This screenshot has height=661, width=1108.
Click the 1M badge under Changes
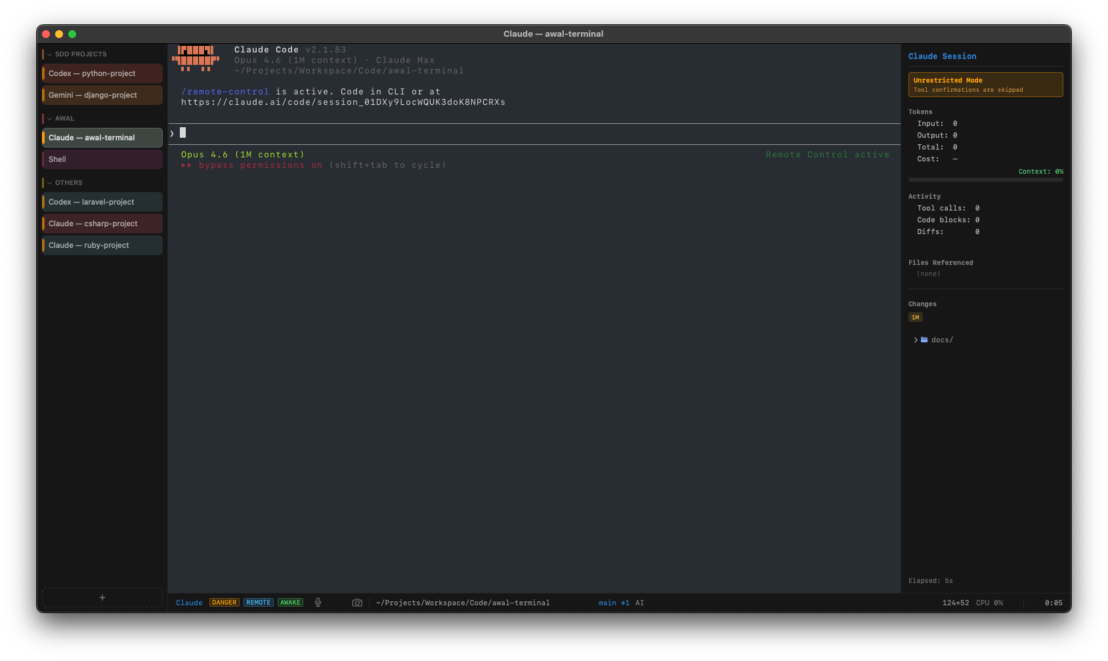(916, 317)
